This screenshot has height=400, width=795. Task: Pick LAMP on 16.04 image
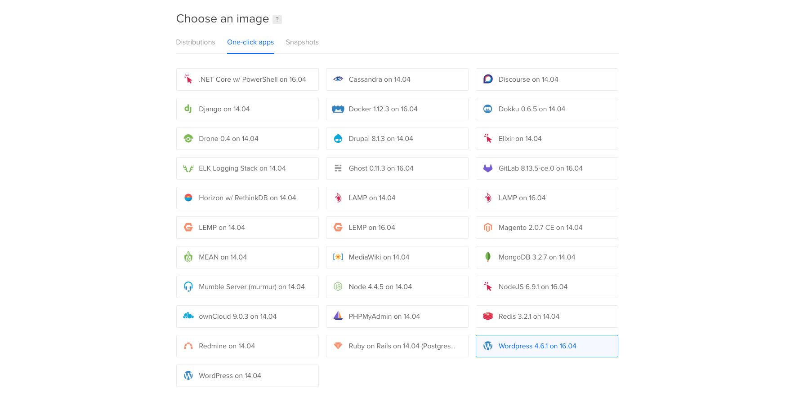546,198
